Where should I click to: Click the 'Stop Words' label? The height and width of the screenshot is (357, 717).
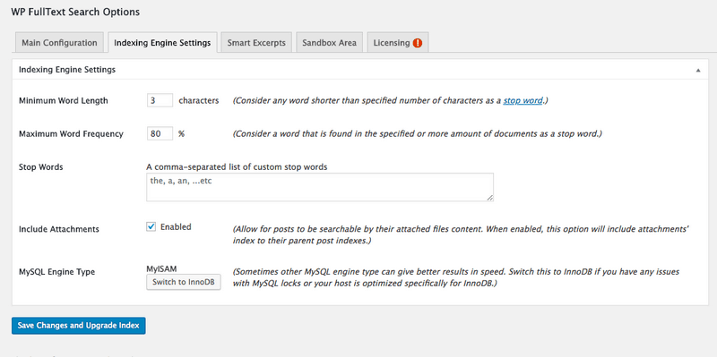point(40,167)
